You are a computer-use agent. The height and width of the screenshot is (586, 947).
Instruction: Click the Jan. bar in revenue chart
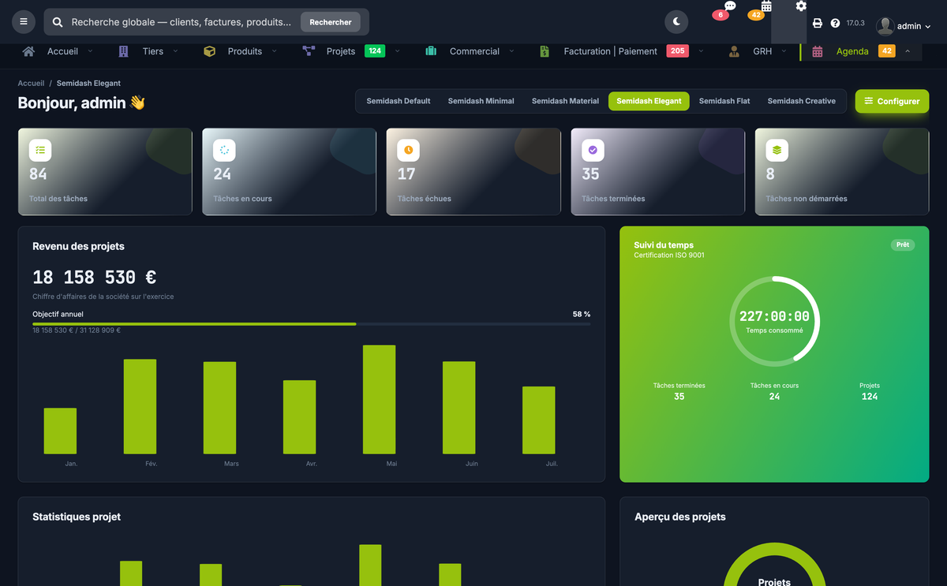pyautogui.click(x=60, y=431)
